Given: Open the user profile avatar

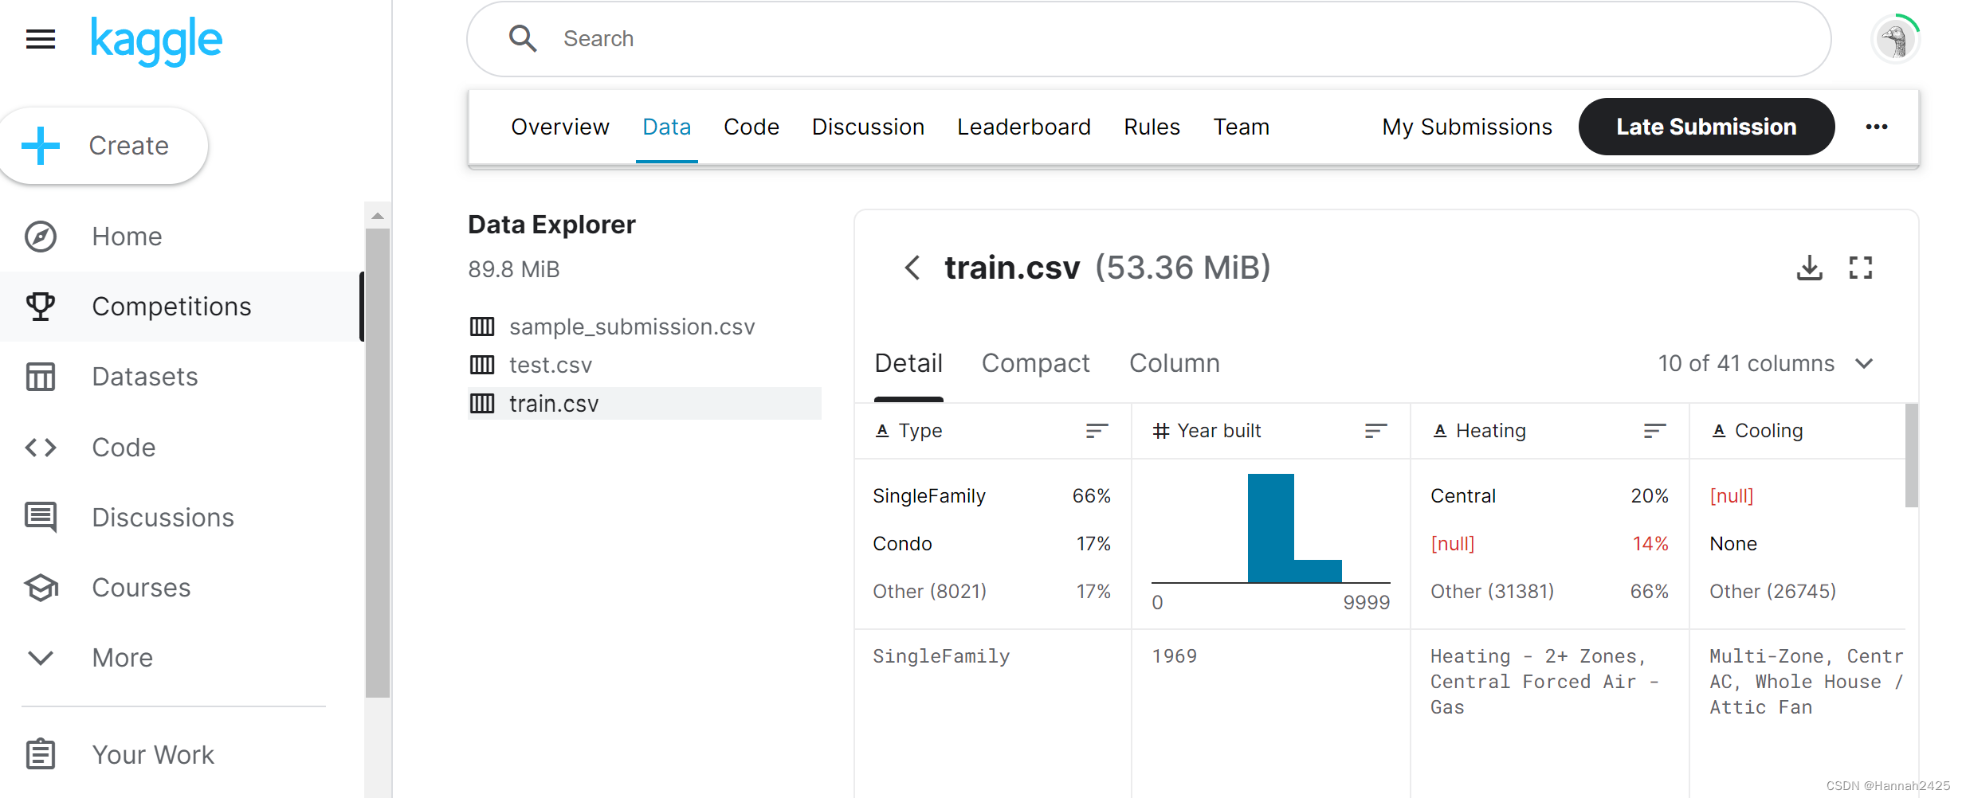Looking at the screenshot, I should pyautogui.click(x=1896, y=39).
